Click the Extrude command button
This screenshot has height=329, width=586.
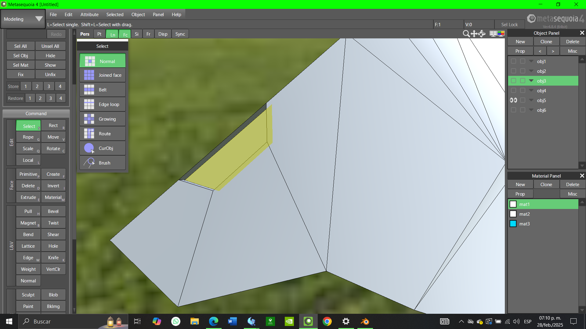point(28,197)
